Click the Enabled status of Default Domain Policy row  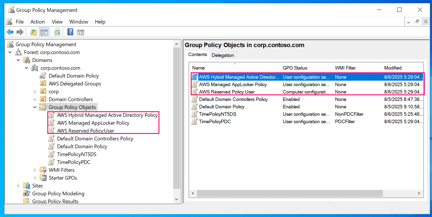tap(291, 107)
